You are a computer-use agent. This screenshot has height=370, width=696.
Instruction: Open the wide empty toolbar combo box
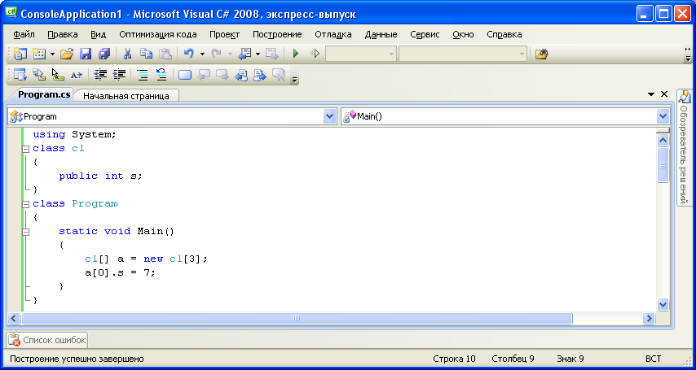[463, 54]
